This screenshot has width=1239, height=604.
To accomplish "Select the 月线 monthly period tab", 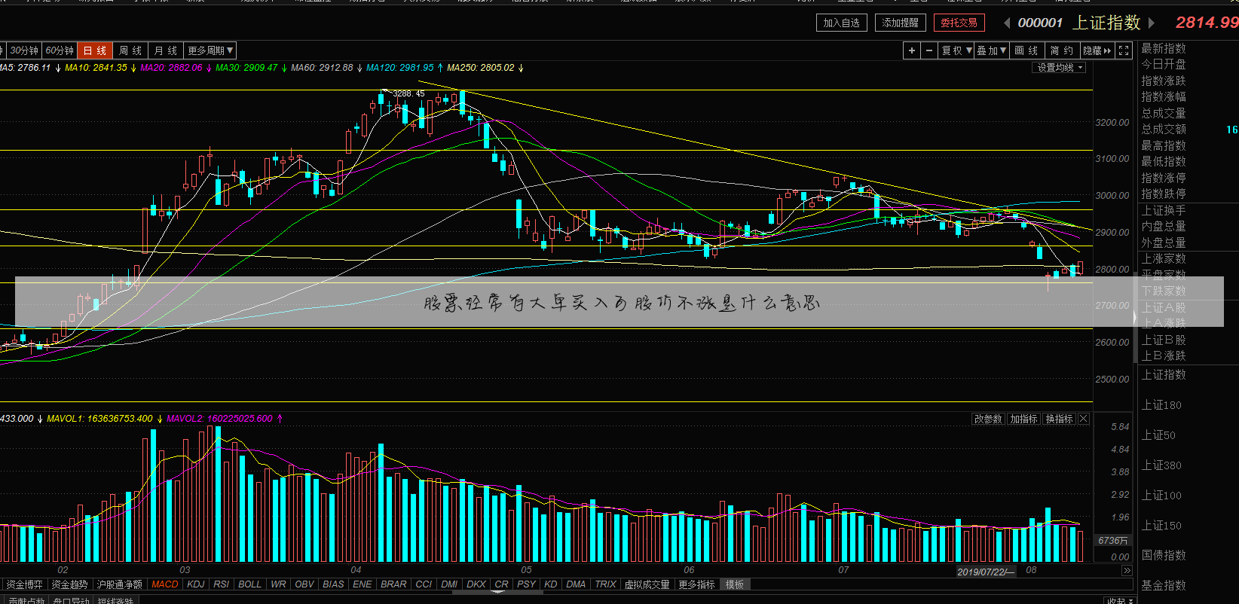I will (166, 50).
